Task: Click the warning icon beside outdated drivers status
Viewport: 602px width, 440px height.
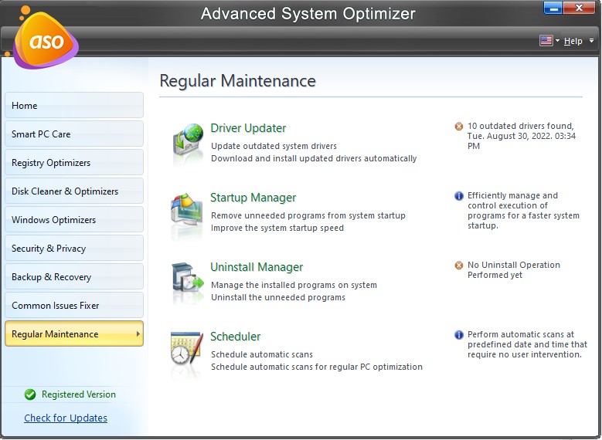Action: [x=459, y=126]
